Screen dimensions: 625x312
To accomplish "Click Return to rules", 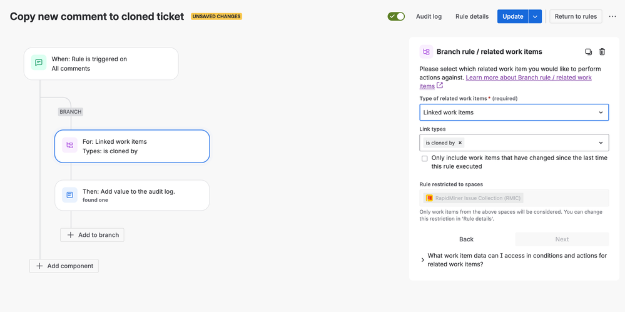I will pos(576,16).
